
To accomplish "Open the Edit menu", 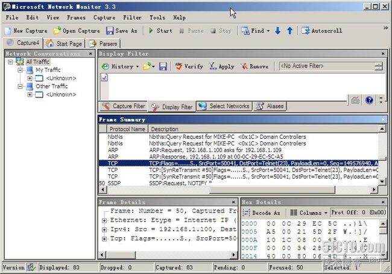I will (x=33, y=18).
